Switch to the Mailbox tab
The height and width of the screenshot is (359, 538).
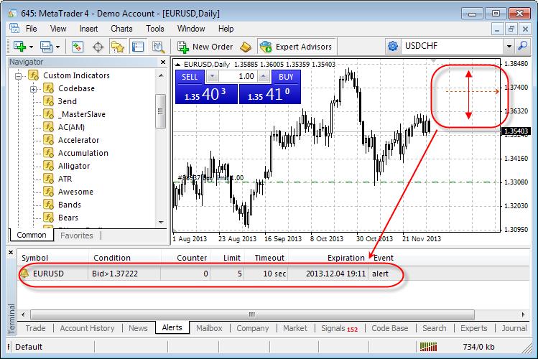(x=209, y=328)
